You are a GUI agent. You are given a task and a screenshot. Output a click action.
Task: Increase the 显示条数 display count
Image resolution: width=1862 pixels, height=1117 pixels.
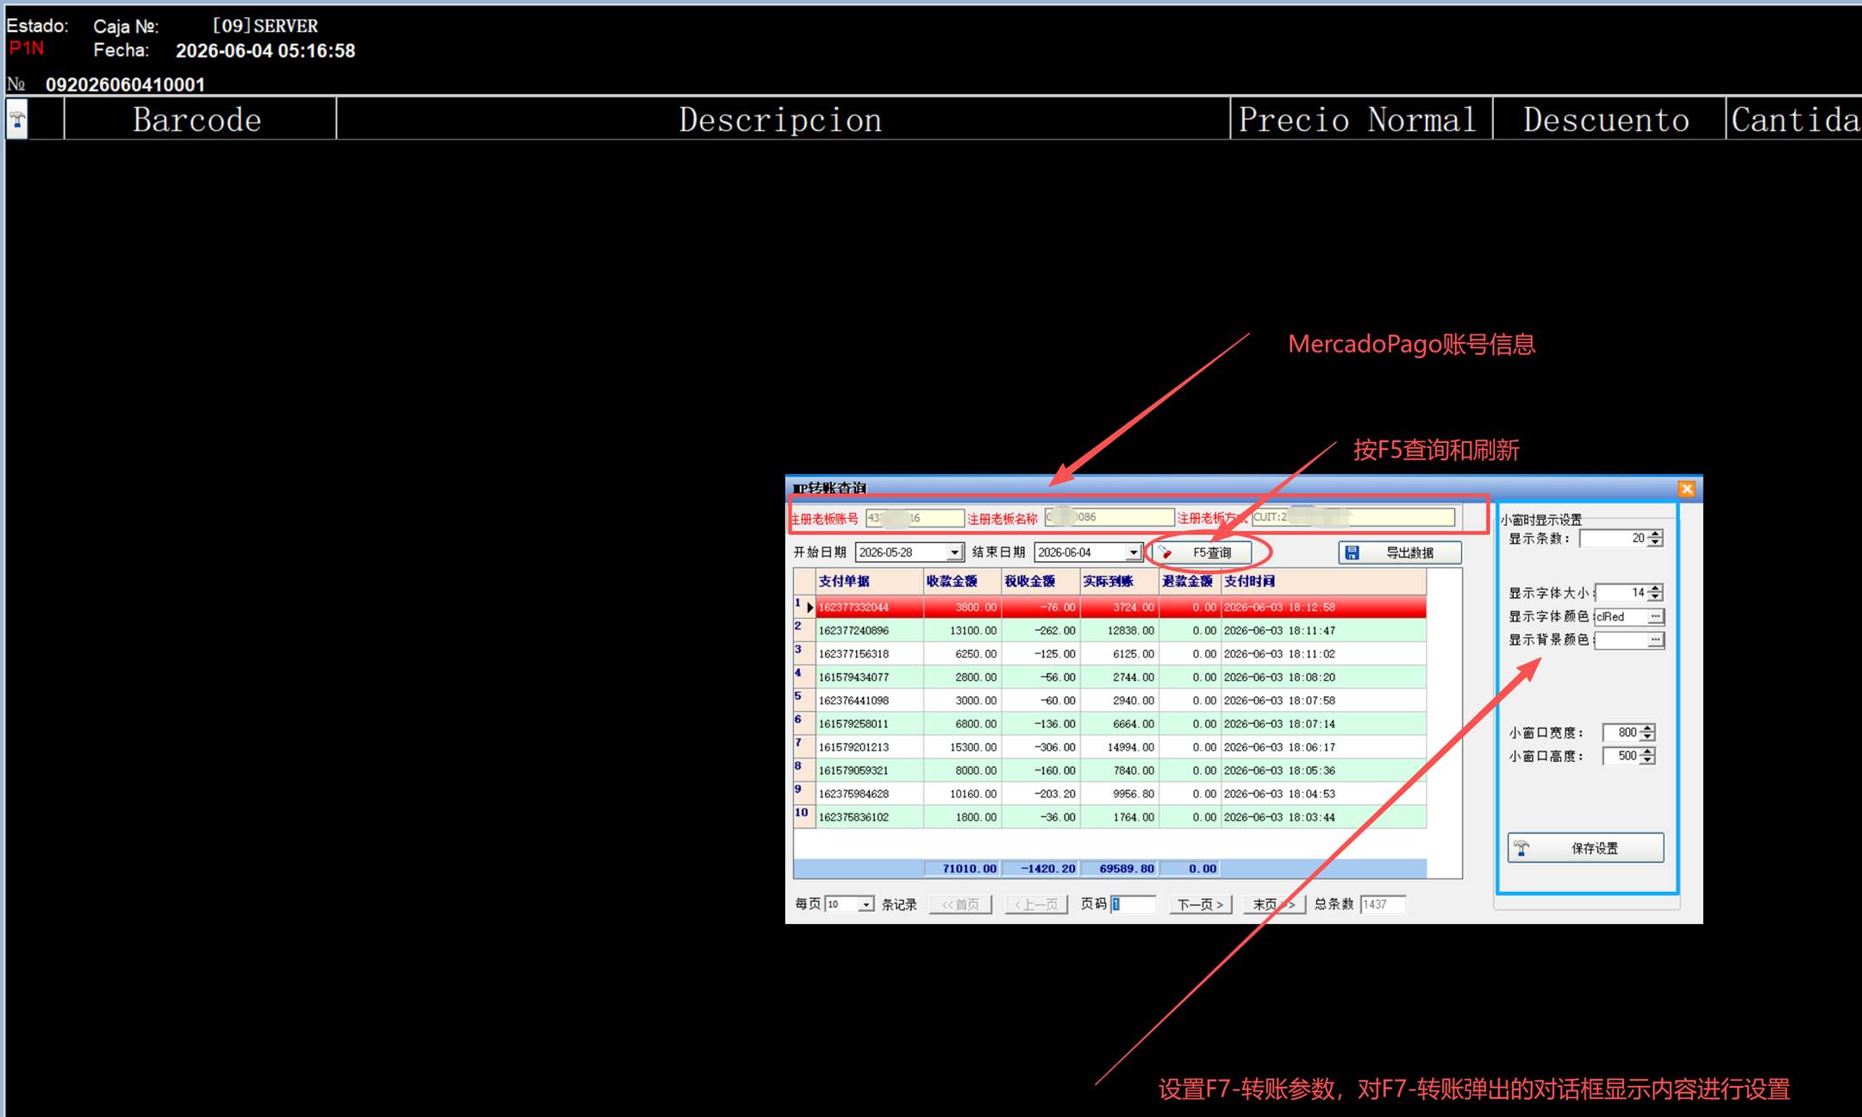pyautogui.click(x=1655, y=534)
